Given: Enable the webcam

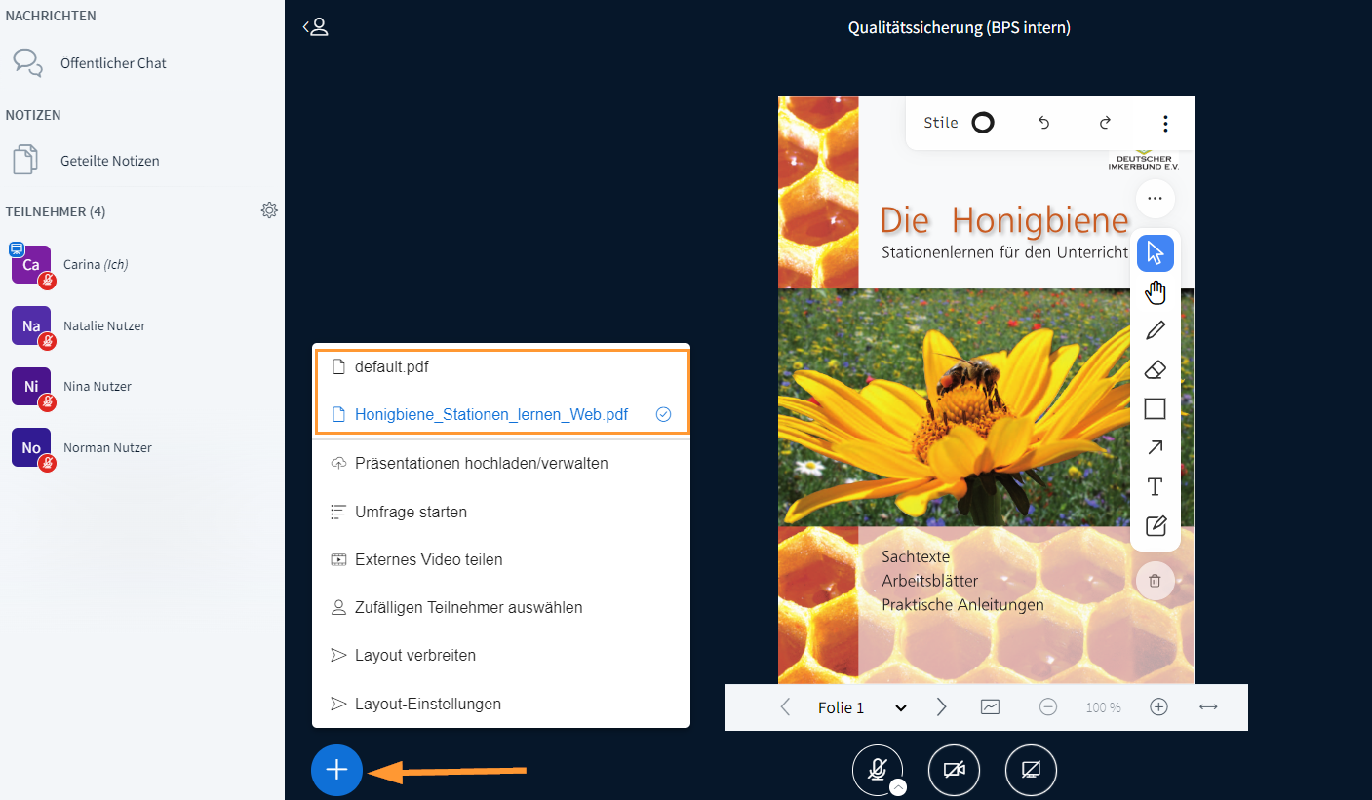Looking at the screenshot, I should [954, 770].
